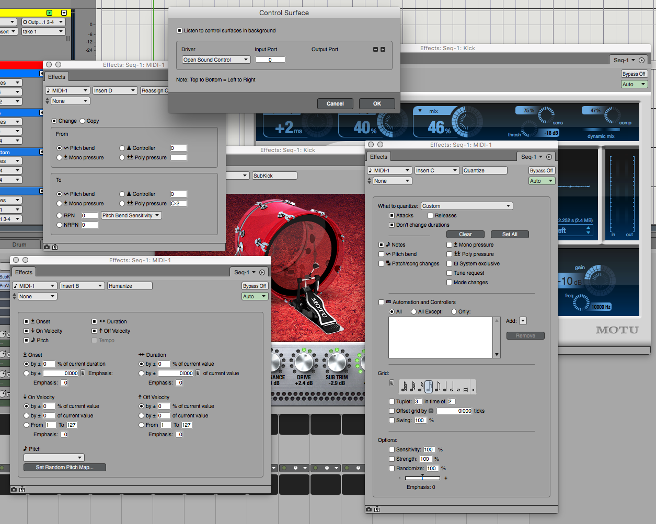Select the Copy radio button
The width and height of the screenshot is (656, 524).
click(x=83, y=121)
